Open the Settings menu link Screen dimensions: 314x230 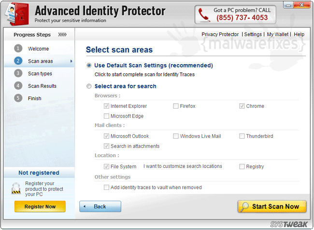tap(253, 34)
